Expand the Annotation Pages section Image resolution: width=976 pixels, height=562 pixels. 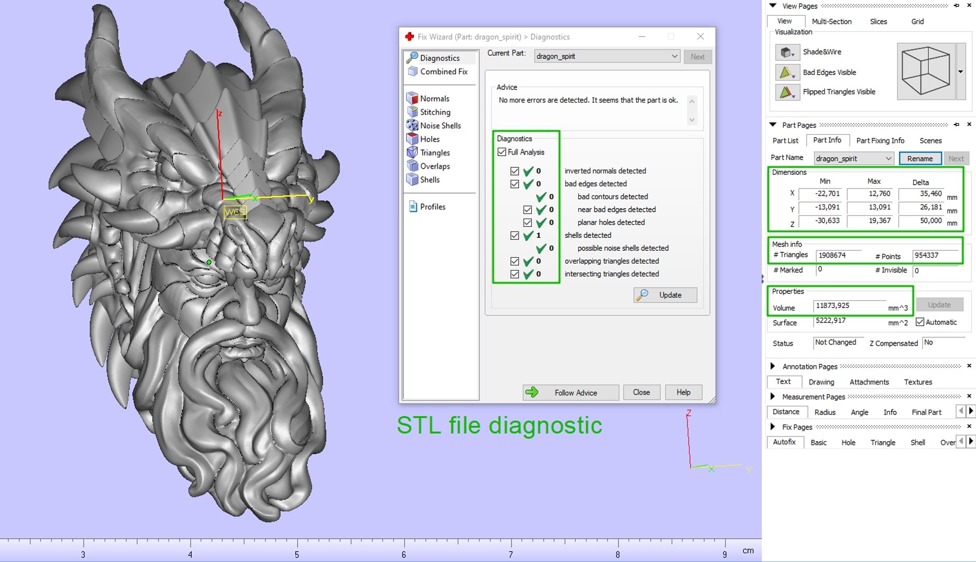[773, 366]
